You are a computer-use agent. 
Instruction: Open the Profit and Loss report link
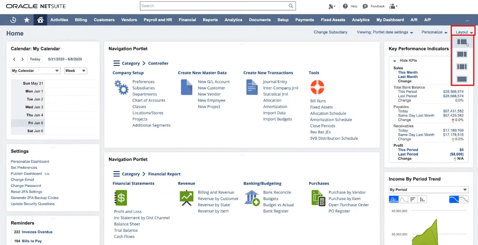point(128,211)
